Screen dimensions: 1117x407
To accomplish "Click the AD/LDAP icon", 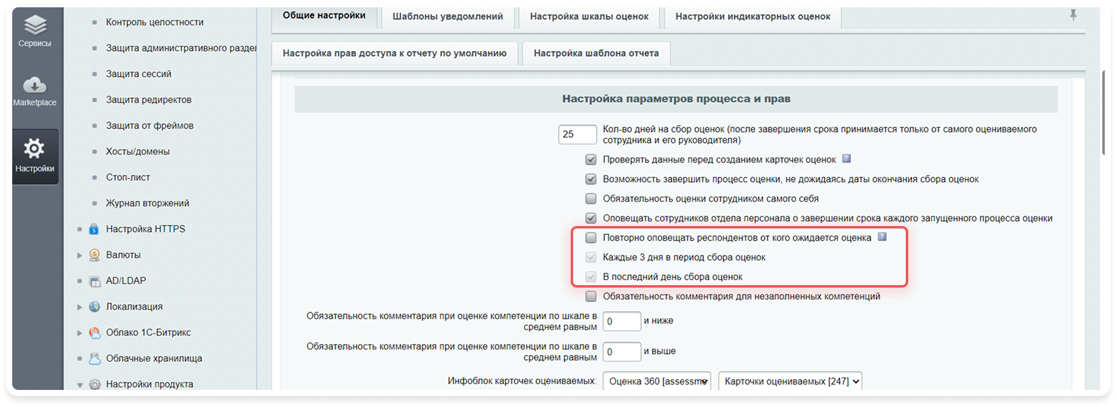I will (x=95, y=281).
